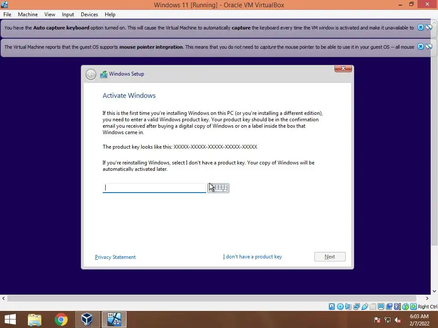Open the Windows Start menu

point(10,319)
